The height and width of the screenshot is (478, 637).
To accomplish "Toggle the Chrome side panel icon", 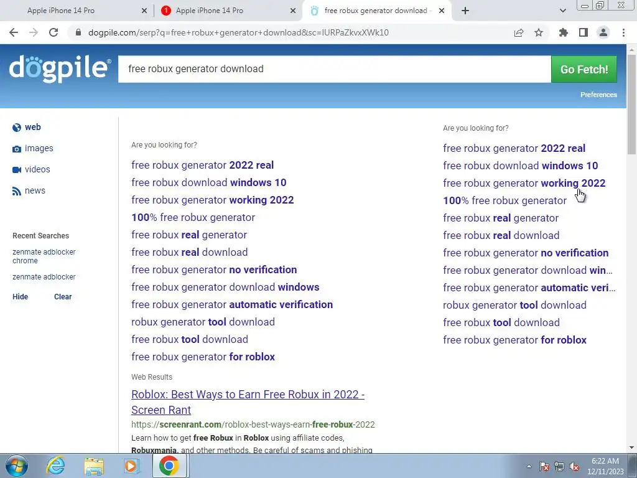I will (x=584, y=32).
